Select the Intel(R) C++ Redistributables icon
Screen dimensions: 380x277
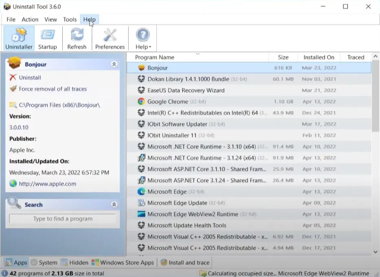pyautogui.click(x=141, y=113)
